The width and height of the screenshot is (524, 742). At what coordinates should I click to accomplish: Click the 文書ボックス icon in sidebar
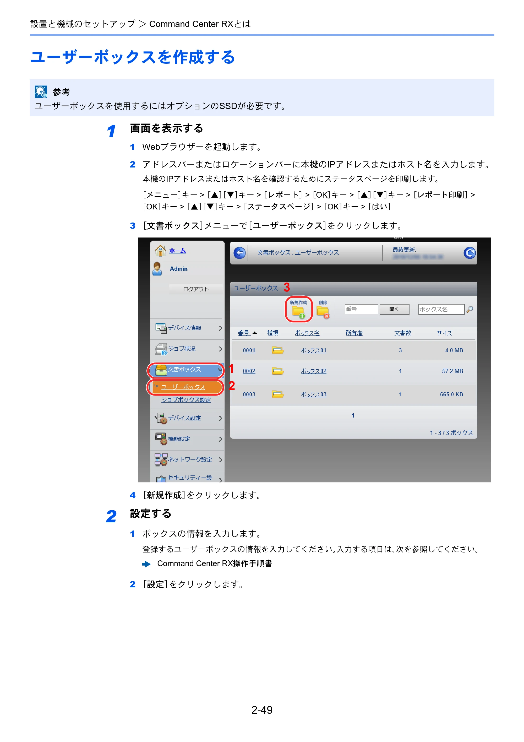coord(161,370)
